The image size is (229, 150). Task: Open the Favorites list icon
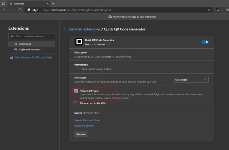(227, 10)
